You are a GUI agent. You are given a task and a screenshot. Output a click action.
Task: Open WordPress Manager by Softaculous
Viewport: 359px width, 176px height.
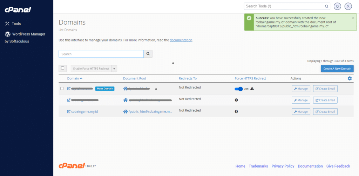click(25, 38)
